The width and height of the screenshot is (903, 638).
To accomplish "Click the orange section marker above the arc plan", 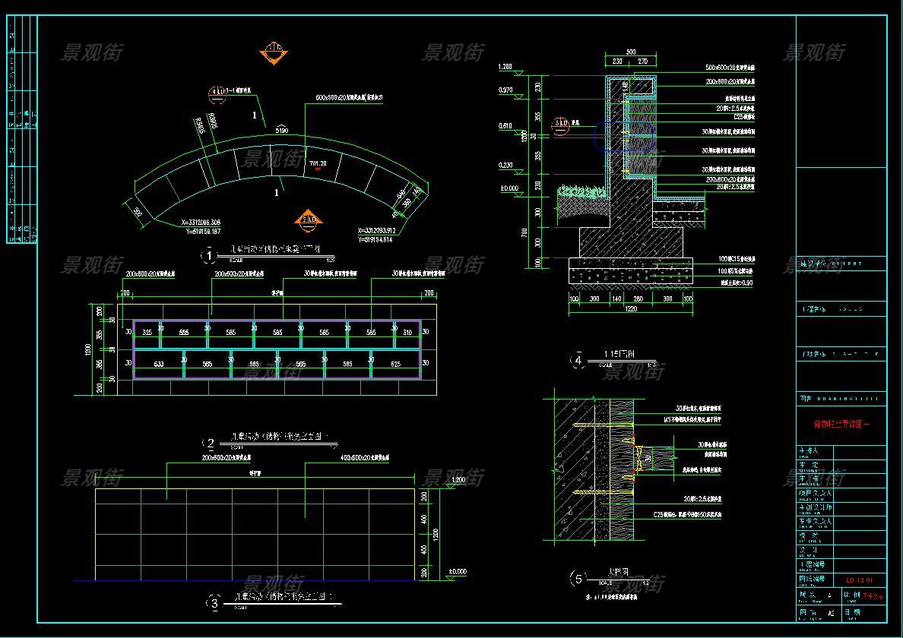I will click(x=273, y=52).
